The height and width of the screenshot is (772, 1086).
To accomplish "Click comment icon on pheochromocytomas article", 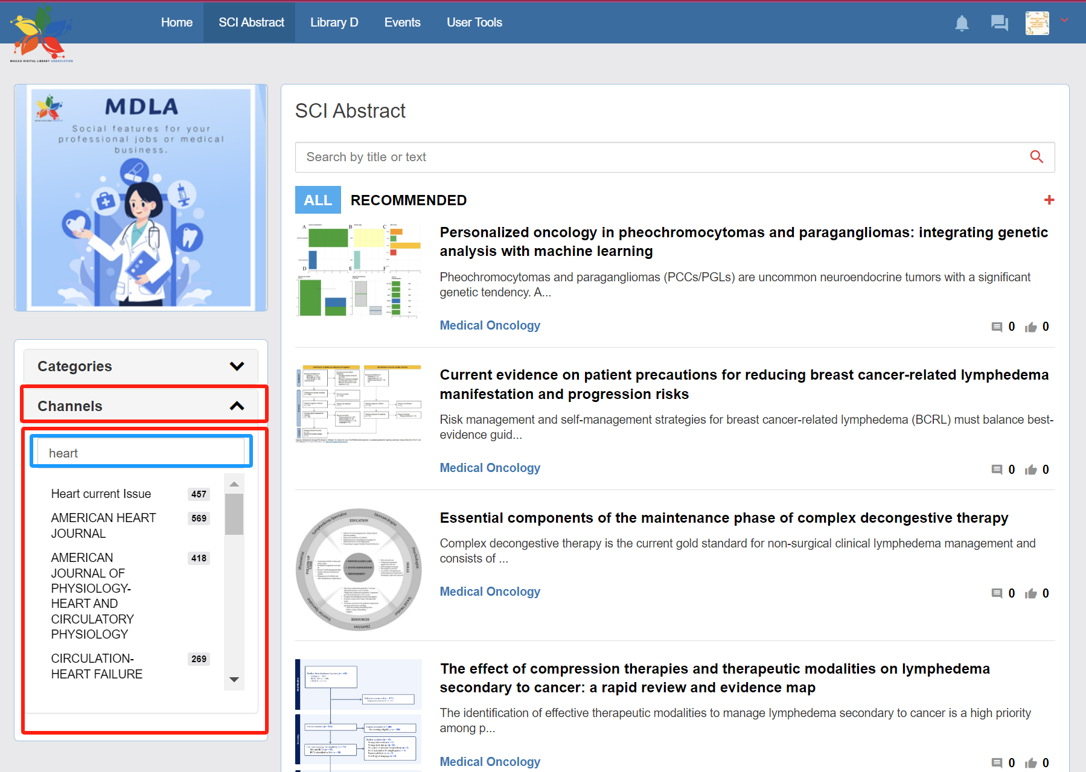I will 997,327.
